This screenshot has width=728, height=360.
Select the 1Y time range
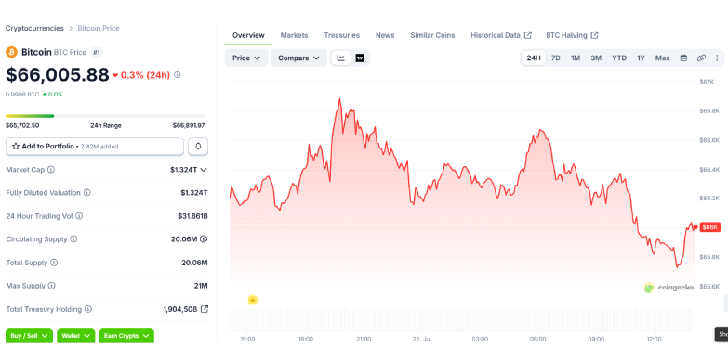(642, 58)
